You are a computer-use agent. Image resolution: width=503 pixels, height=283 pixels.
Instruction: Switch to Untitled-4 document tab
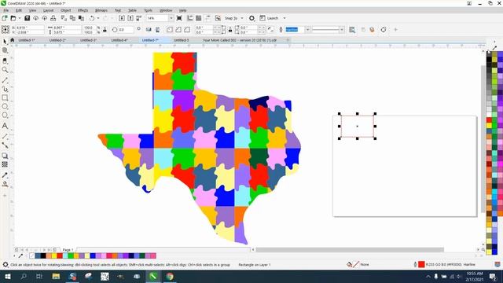point(119,40)
